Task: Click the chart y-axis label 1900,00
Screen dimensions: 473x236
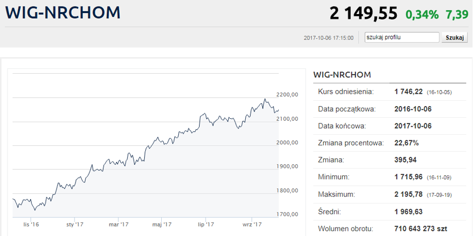Action: click(287, 166)
